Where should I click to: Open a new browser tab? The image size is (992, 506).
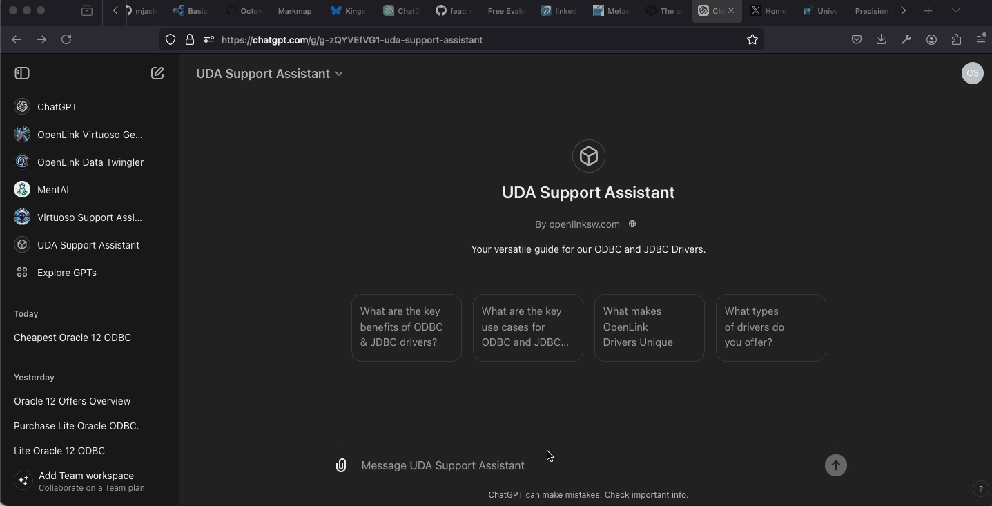pyautogui.click(x=928, y=10)
